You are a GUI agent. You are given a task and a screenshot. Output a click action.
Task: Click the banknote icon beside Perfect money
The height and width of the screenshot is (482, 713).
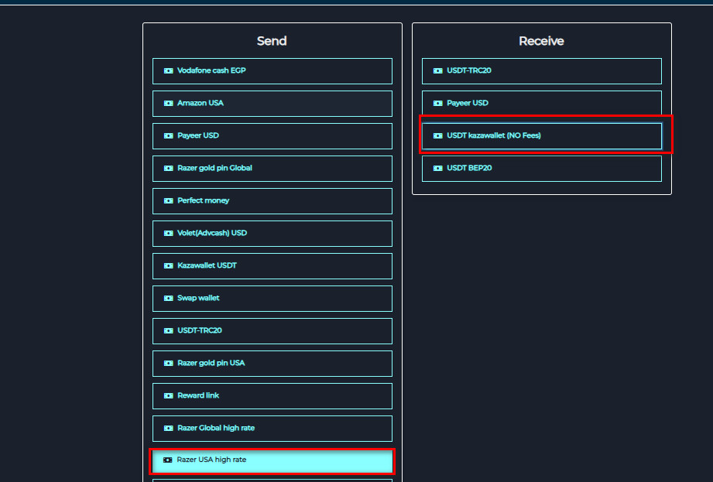pyautogui.click(x=168, y=200)
